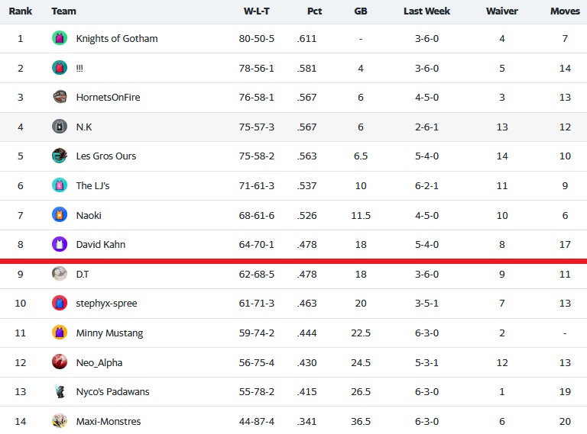Click the Nyco's Padawans avatar
The height and width of the screenshot is (434, 587).
click(60, 391)
